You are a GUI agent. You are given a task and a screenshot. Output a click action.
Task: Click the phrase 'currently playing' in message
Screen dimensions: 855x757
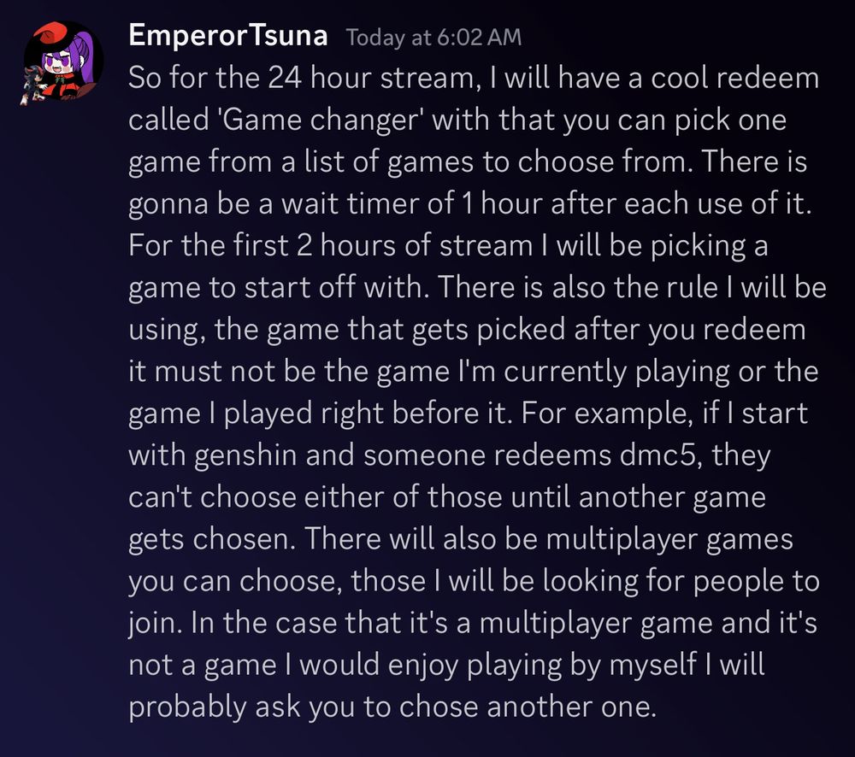pos(616,372)
